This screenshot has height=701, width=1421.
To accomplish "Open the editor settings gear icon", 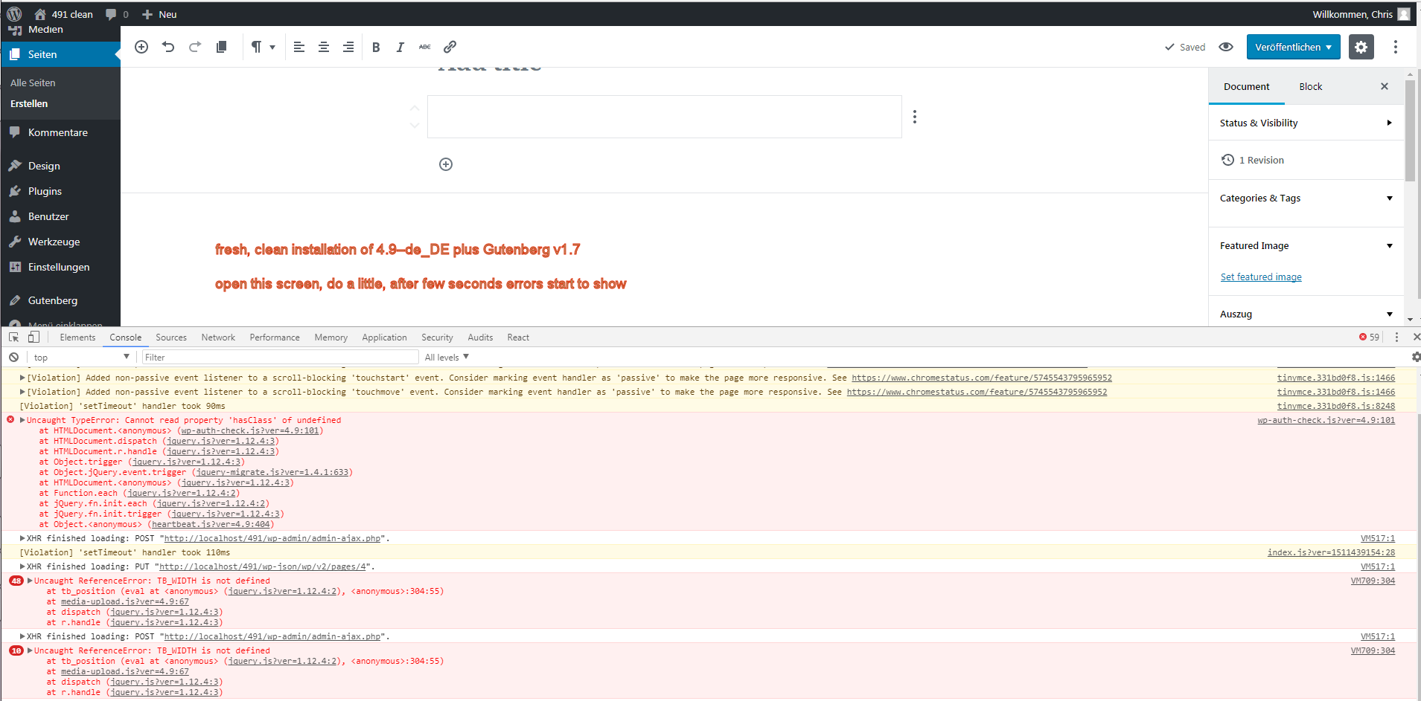I will (x=1361, y=47).
